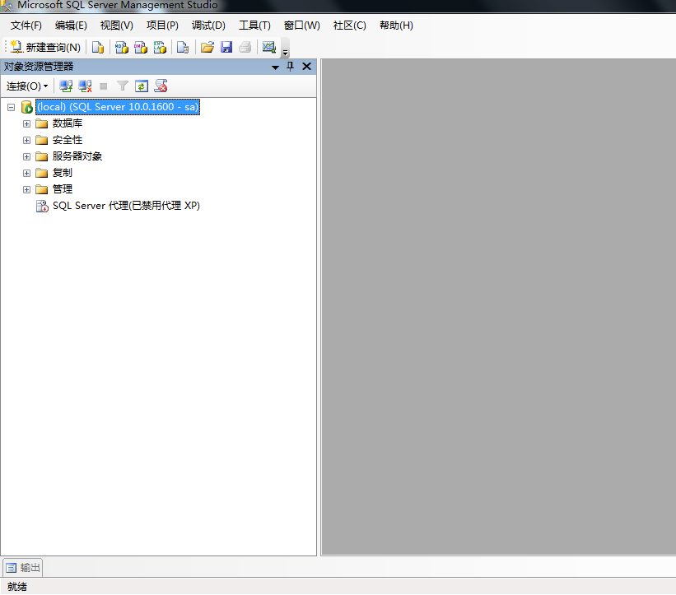Open SQL Server Compact query icon
This screenshot has height=595, width=676.
[x=183, y=47]
